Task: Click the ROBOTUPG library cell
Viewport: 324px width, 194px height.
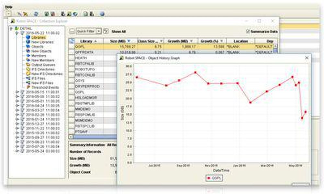Action: [x=89, y=70]
